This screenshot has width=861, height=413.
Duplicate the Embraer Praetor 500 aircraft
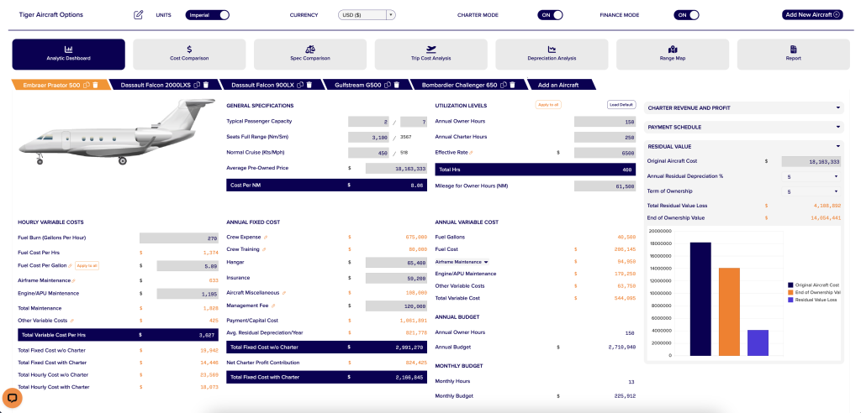(87, 85)
